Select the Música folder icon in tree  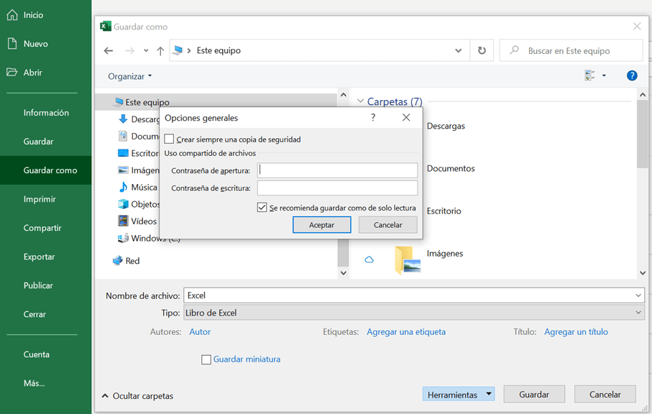[124, 188]
